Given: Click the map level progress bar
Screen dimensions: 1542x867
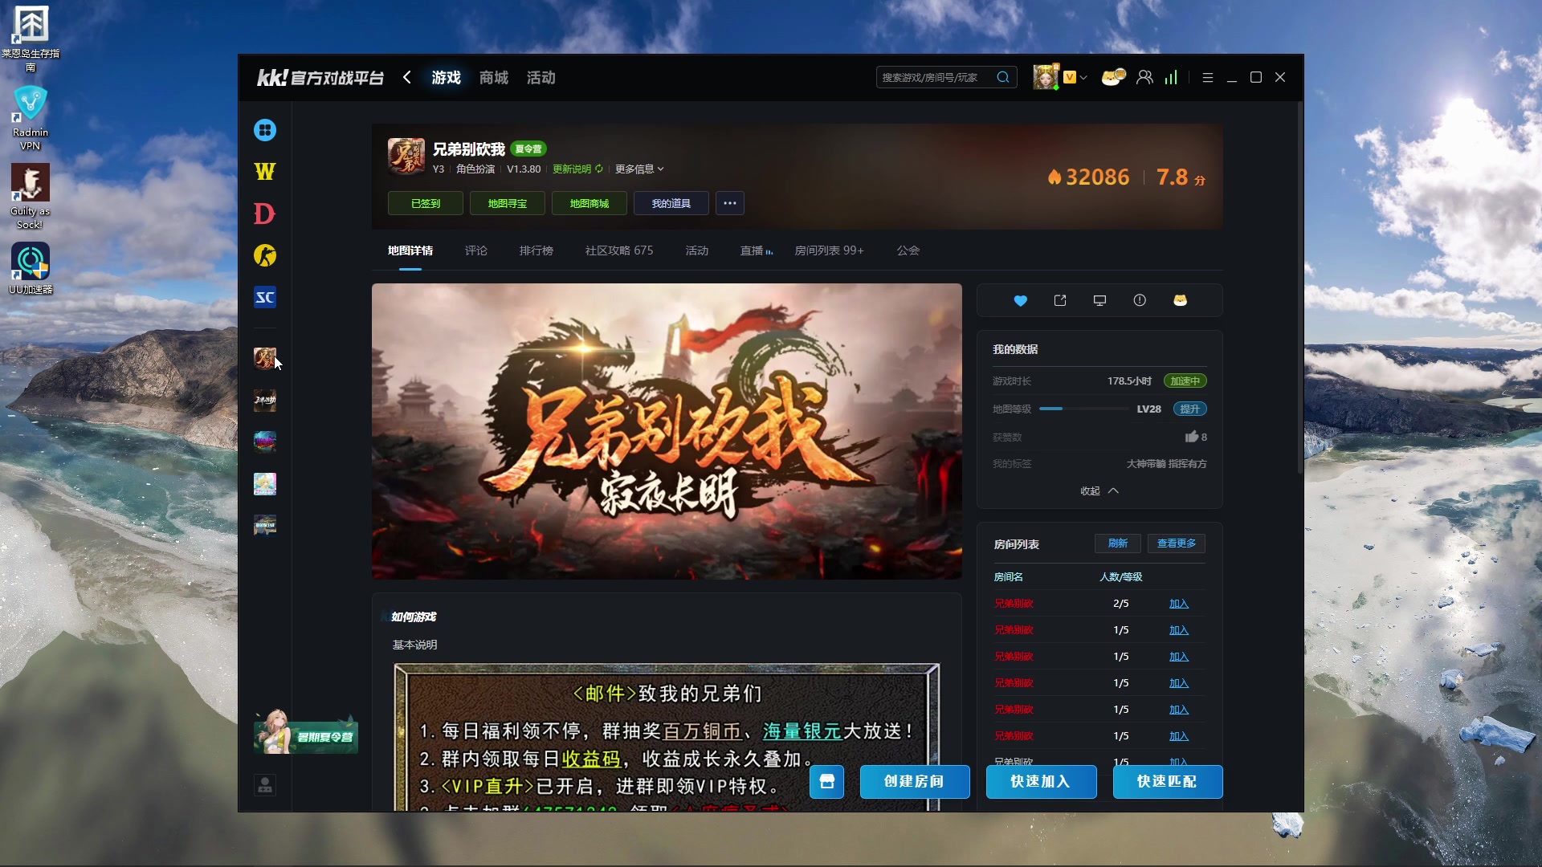Looking at the screenshot, I should point(1083,409).
